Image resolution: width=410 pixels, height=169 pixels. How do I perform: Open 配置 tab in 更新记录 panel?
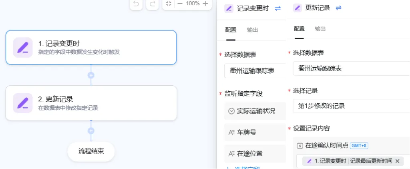coord(299,28)
